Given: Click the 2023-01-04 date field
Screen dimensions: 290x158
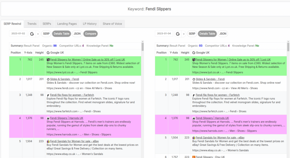Looking at the screenshot, I should (164, 33).
